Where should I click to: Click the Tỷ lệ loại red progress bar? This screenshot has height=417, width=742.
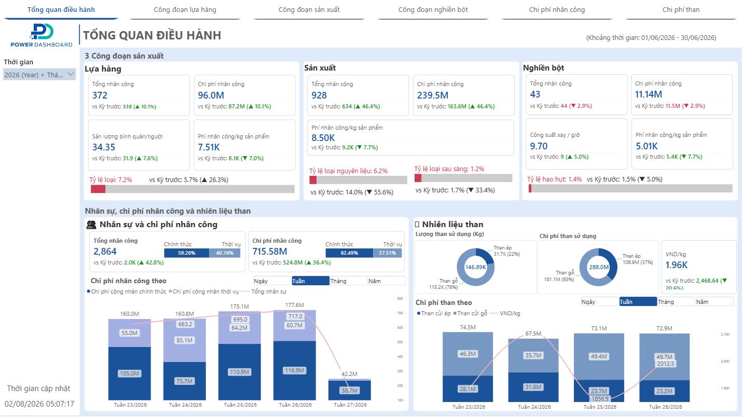coord(98,189)
